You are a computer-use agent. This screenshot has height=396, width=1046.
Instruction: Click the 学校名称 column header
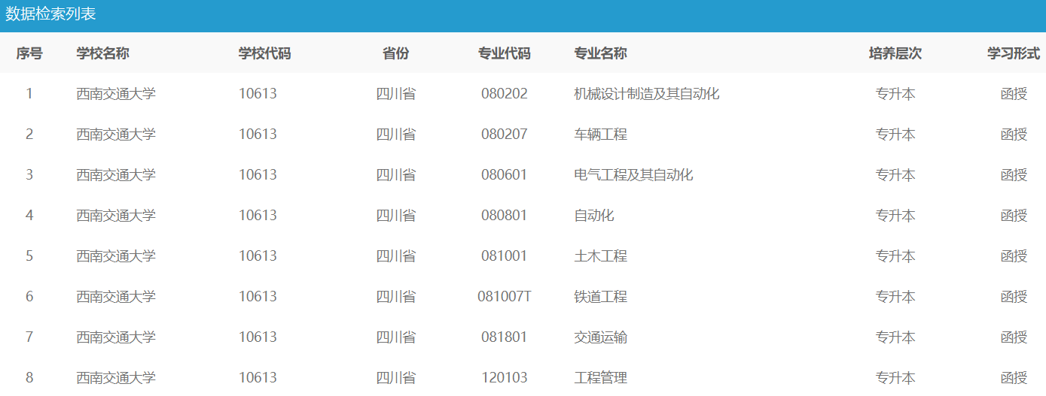tap(102, 53)
